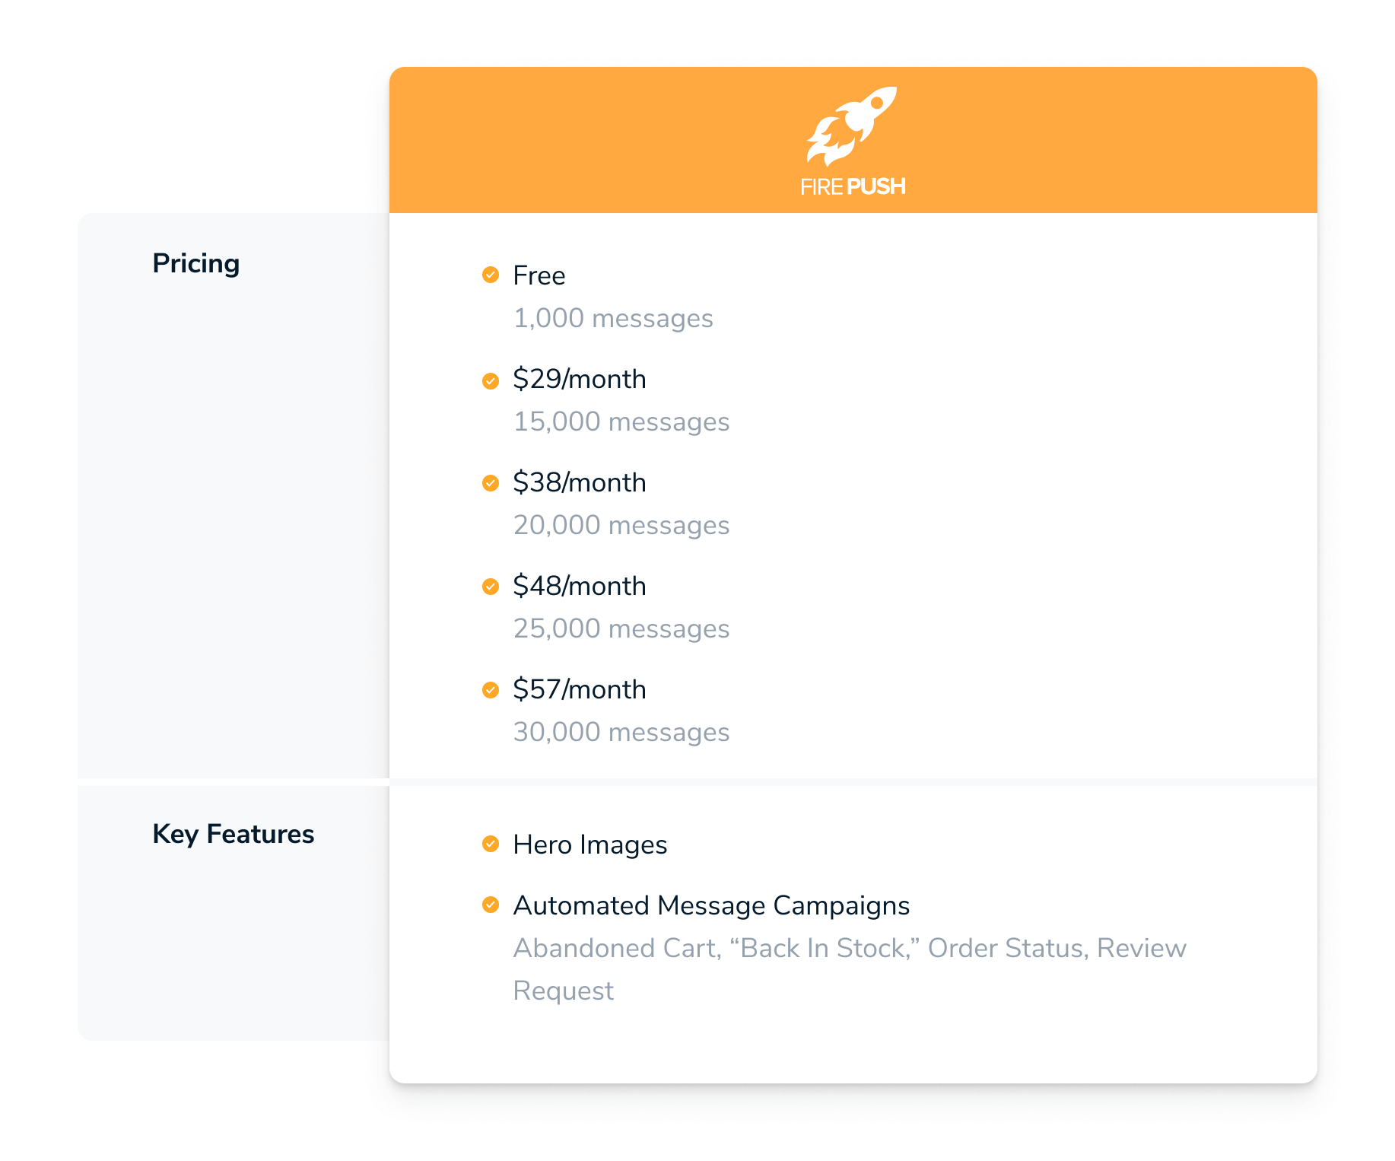This screenshot has height=1161, width=1395.
Task: Click the Automated Message Campaigns feature text
Action: click(x=712, y=906)
